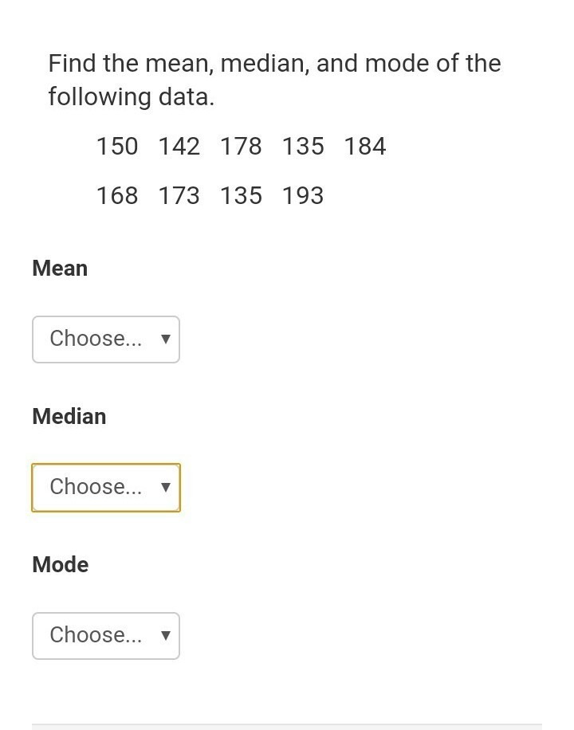574x730 pixels.
Task: Click the data value 168
Action: pyautogui.click(x=117, y=196)
